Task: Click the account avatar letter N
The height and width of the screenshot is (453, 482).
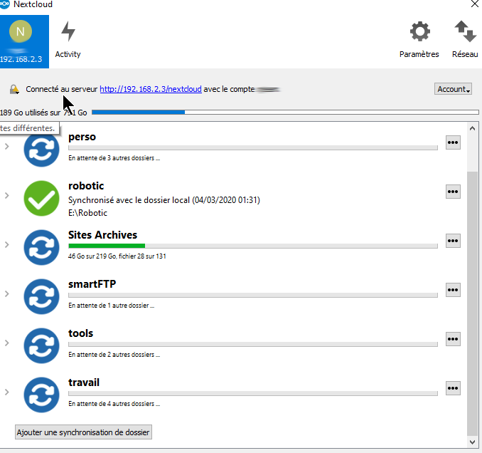Action: [x=21, y=31]
